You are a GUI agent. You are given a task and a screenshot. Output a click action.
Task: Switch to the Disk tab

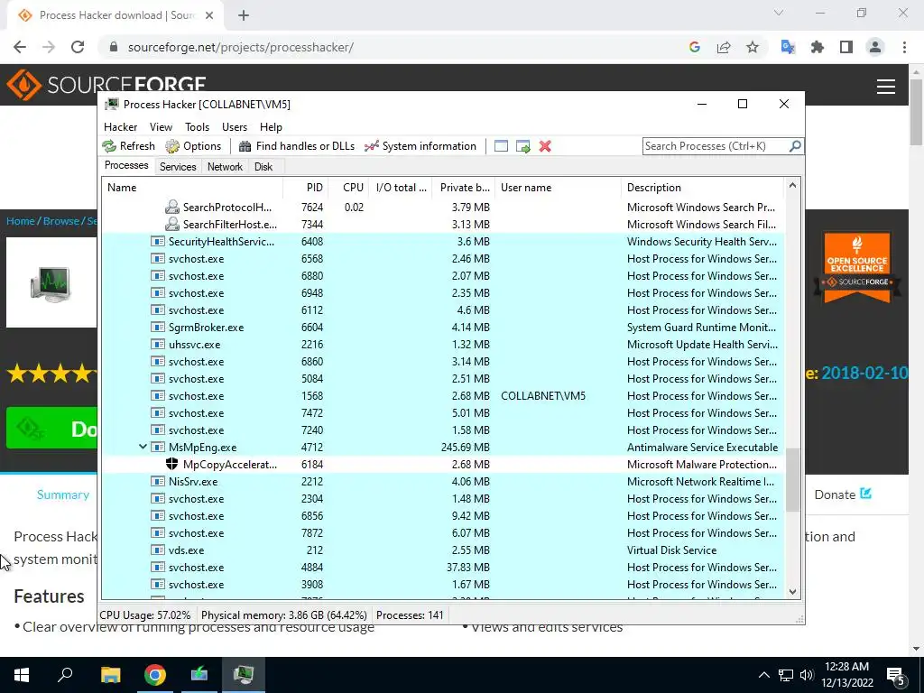(263, 167)
